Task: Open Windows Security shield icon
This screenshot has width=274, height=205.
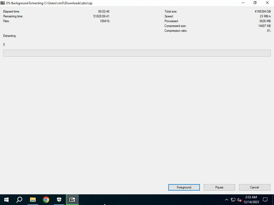Action: tap(59, 200)
